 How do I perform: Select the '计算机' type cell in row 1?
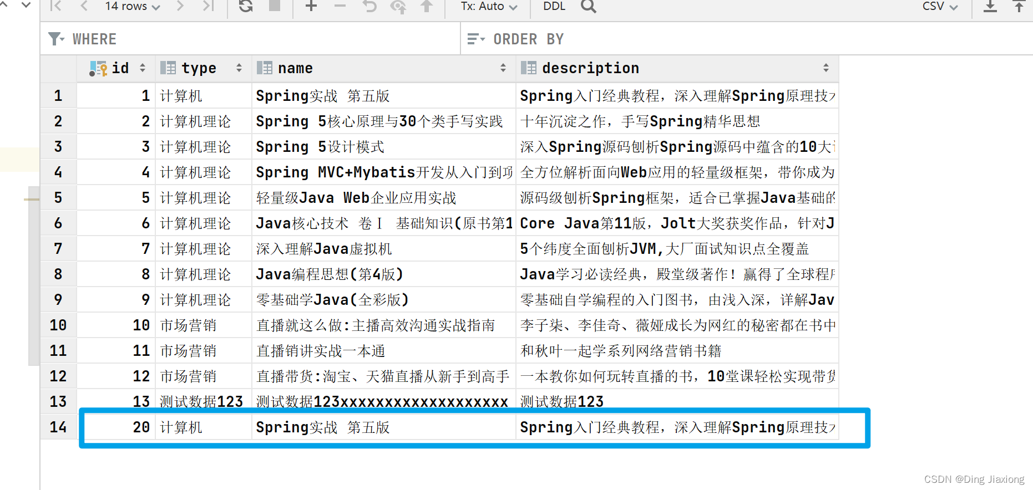coord(203,96)
